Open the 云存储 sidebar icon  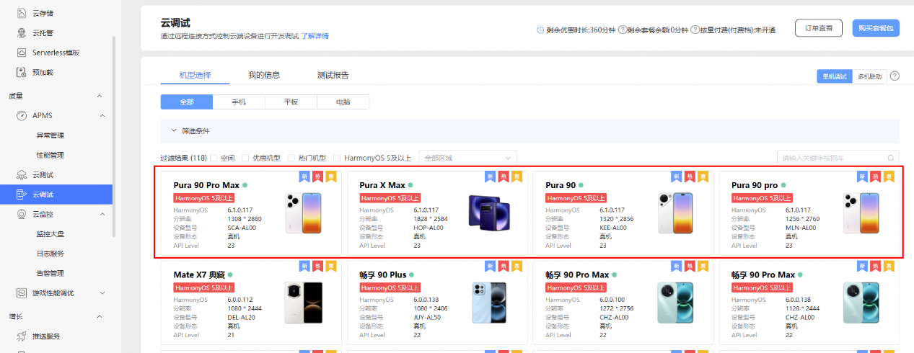[x=22, y=13]
